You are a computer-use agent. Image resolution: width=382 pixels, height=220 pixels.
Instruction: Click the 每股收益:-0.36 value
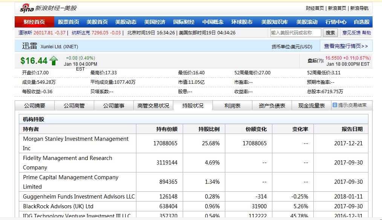pos(37,91)
